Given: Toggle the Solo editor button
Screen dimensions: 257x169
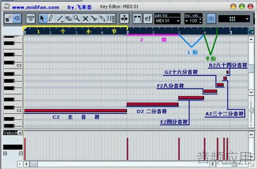Looking at the screenshot, I should (x=8, y=19).
